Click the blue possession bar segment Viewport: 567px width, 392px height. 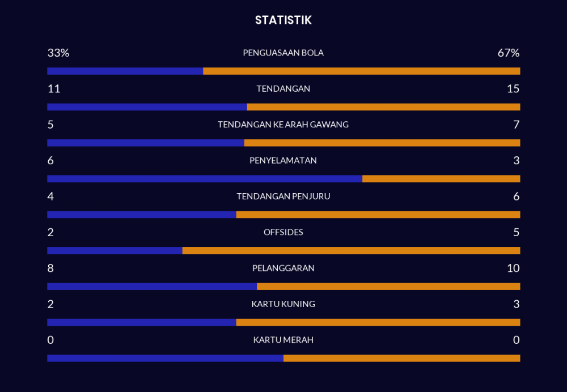125,71
